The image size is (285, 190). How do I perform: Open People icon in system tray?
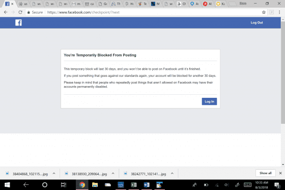tap(194, 185)
